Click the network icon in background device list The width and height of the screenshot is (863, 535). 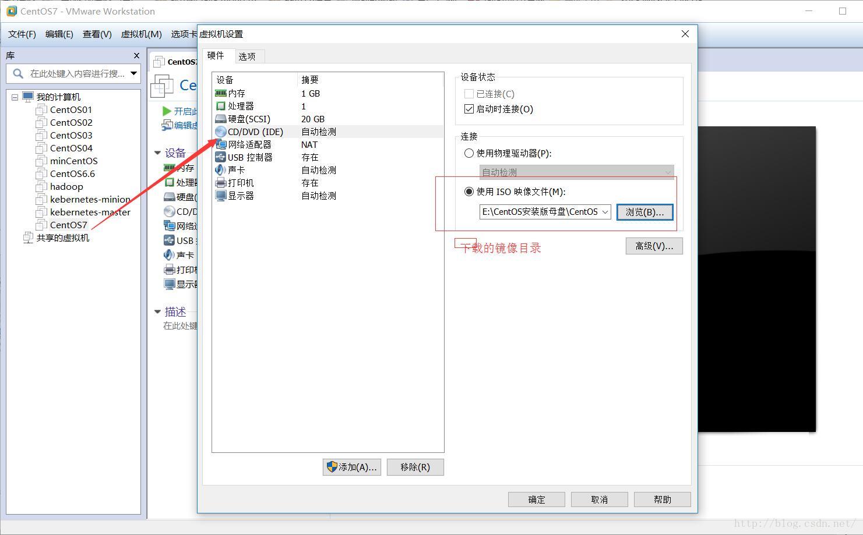169,226
